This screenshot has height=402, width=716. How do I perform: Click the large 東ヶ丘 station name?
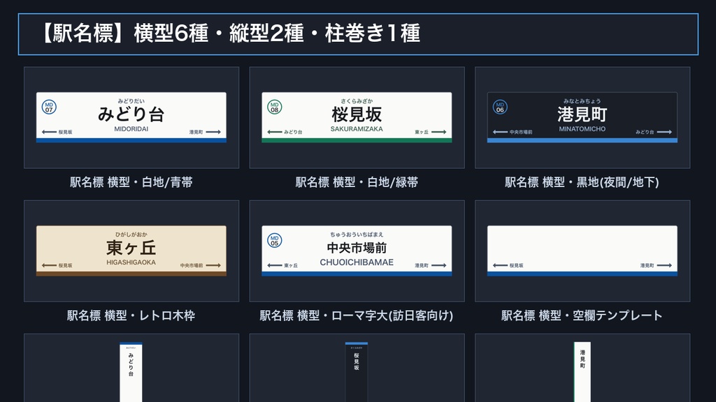(131, 248)
